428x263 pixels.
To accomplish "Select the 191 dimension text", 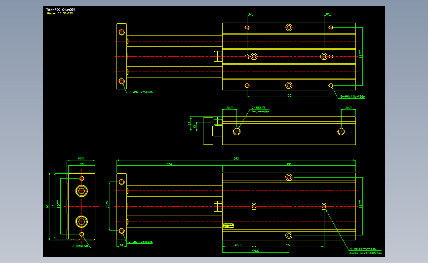I will point(289,164).
